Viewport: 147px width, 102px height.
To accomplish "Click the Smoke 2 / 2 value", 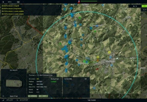I will (38, 92).
